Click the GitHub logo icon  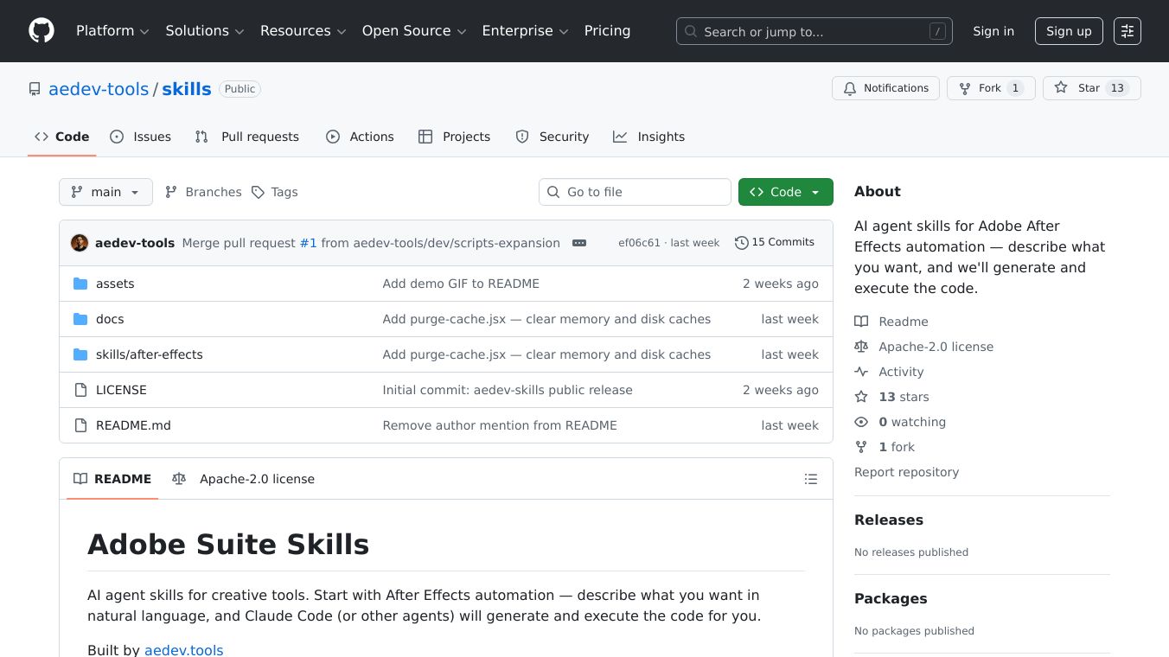(x=42, y=31)
